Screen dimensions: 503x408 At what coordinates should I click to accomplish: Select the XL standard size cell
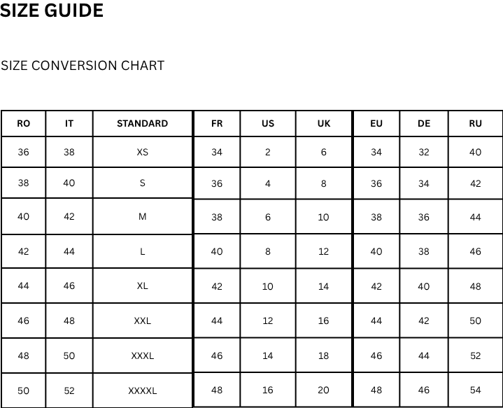point(143,286)
